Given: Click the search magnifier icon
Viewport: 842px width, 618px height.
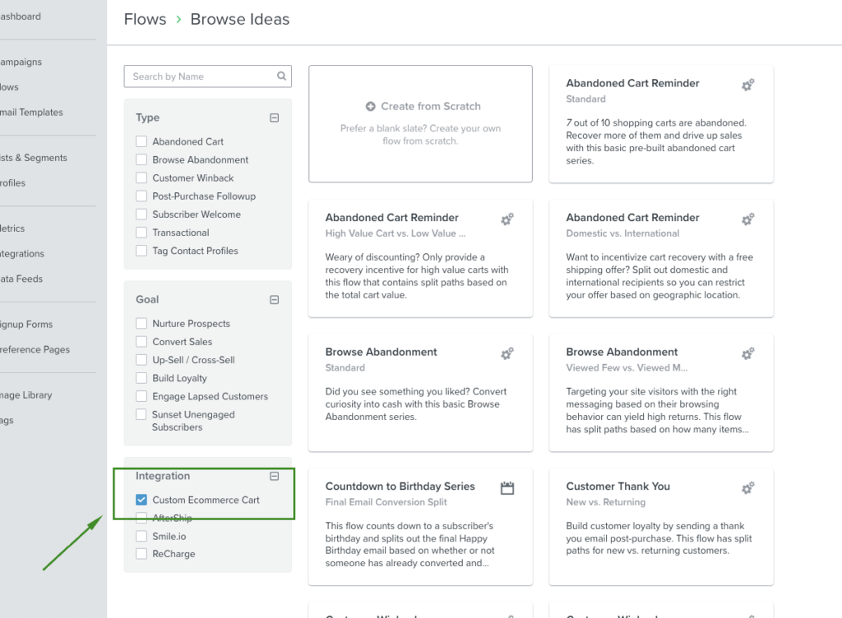Looking at the screenshot, I should (281, 76).
